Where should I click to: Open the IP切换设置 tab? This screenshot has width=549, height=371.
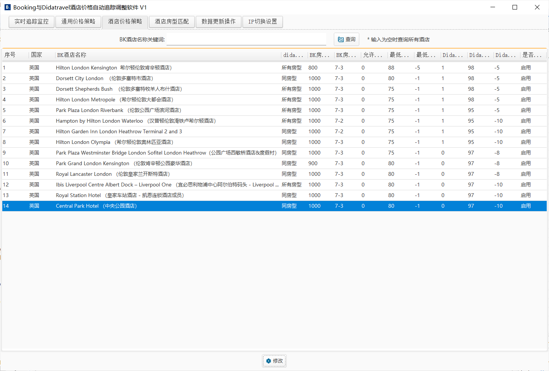coord(263,22)
